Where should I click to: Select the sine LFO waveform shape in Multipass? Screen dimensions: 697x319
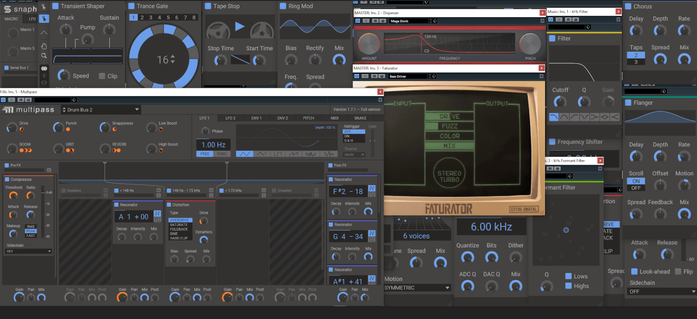(245, 154)
